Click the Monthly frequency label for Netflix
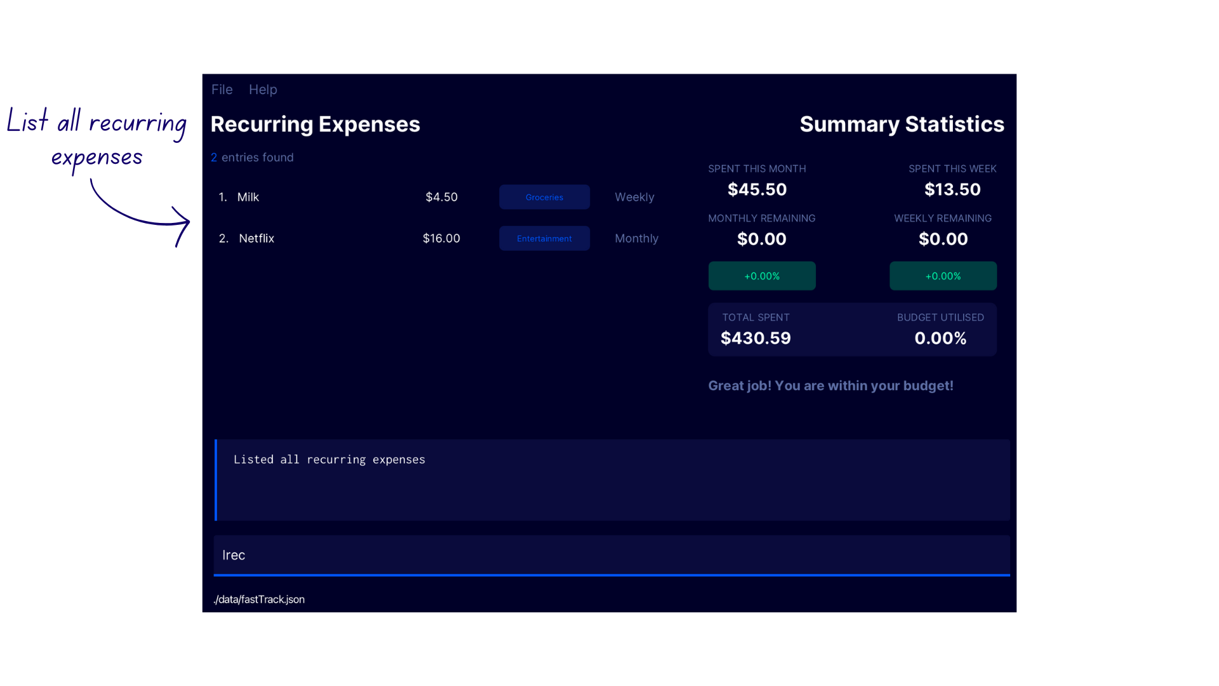The image size is (1219, 686). [x=636, y=238]
